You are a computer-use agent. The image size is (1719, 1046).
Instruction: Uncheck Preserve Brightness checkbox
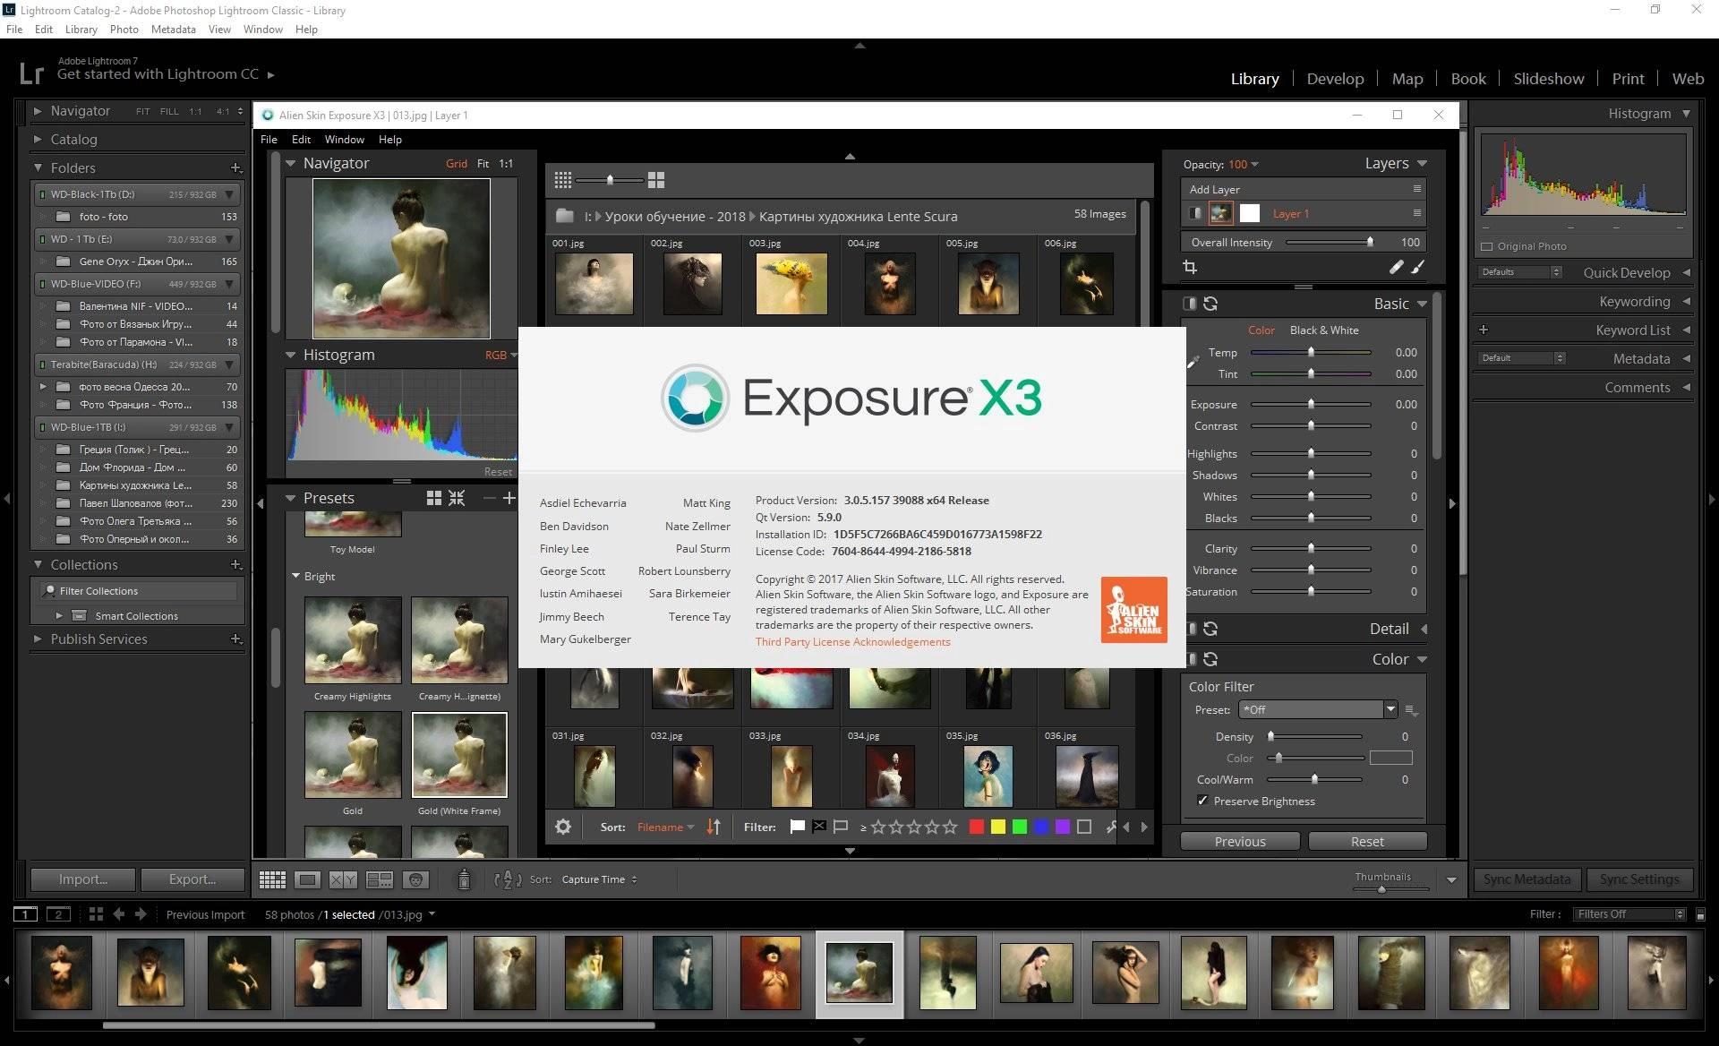[1202, 801]
